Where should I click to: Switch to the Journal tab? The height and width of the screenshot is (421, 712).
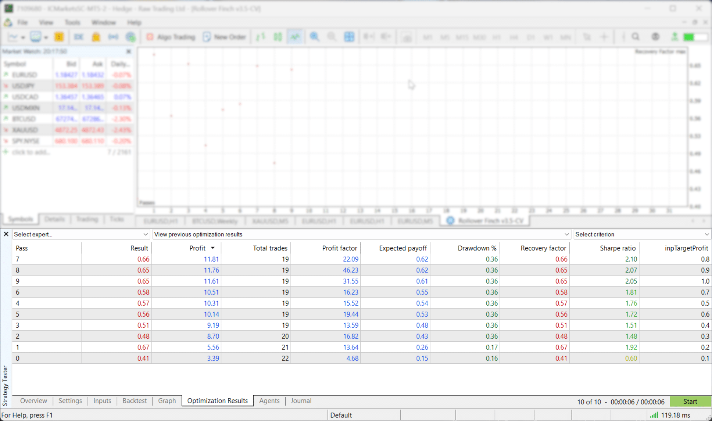point(301,401)
